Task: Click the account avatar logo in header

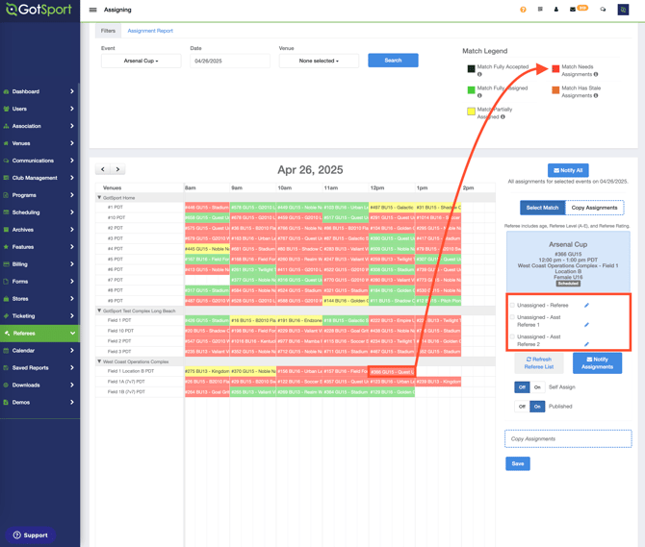Action: point(623,10)
